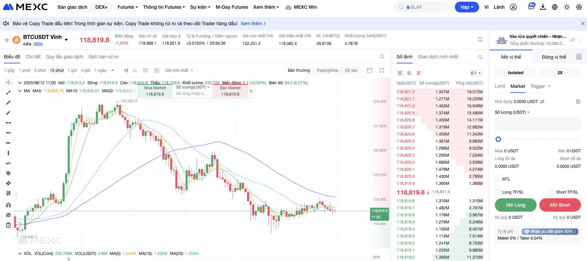Click the announcement speaker icon

pos(6,23)
